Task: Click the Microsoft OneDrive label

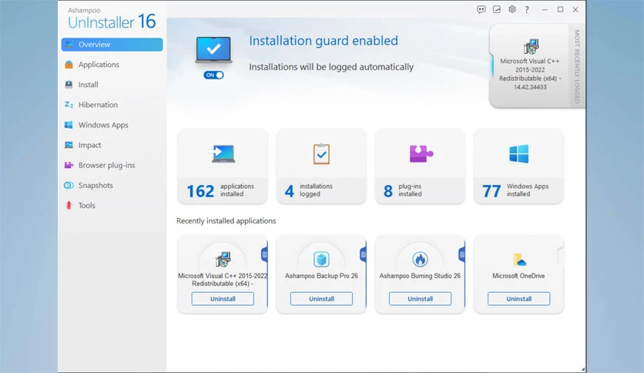Action: [x=518, y=276]
